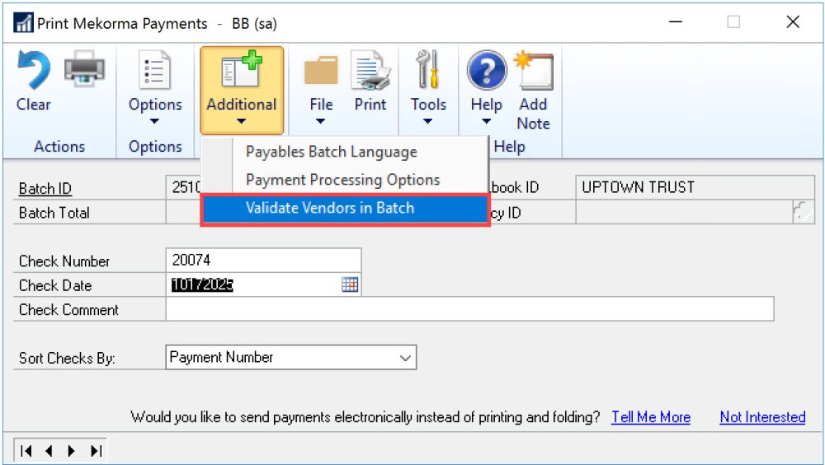Go to previous record navigation arrow
825x465 pixels.
pyautogui.click(x=49, y=451)
